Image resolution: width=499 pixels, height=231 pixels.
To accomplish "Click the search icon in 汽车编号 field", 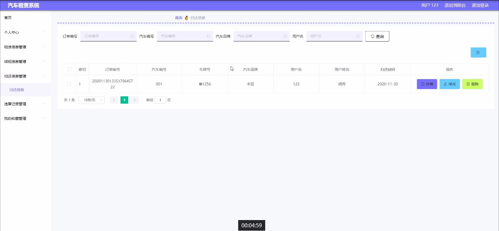I will click(x=209, y=36).
